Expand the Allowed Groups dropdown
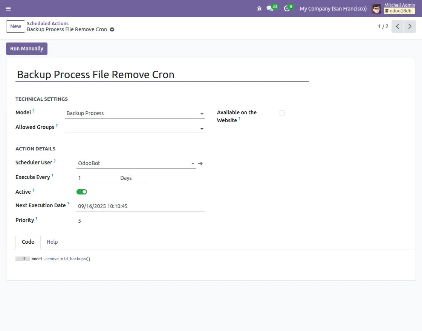Image resolution: width=422 pixels, height=331 pixels. pos(202,128)
